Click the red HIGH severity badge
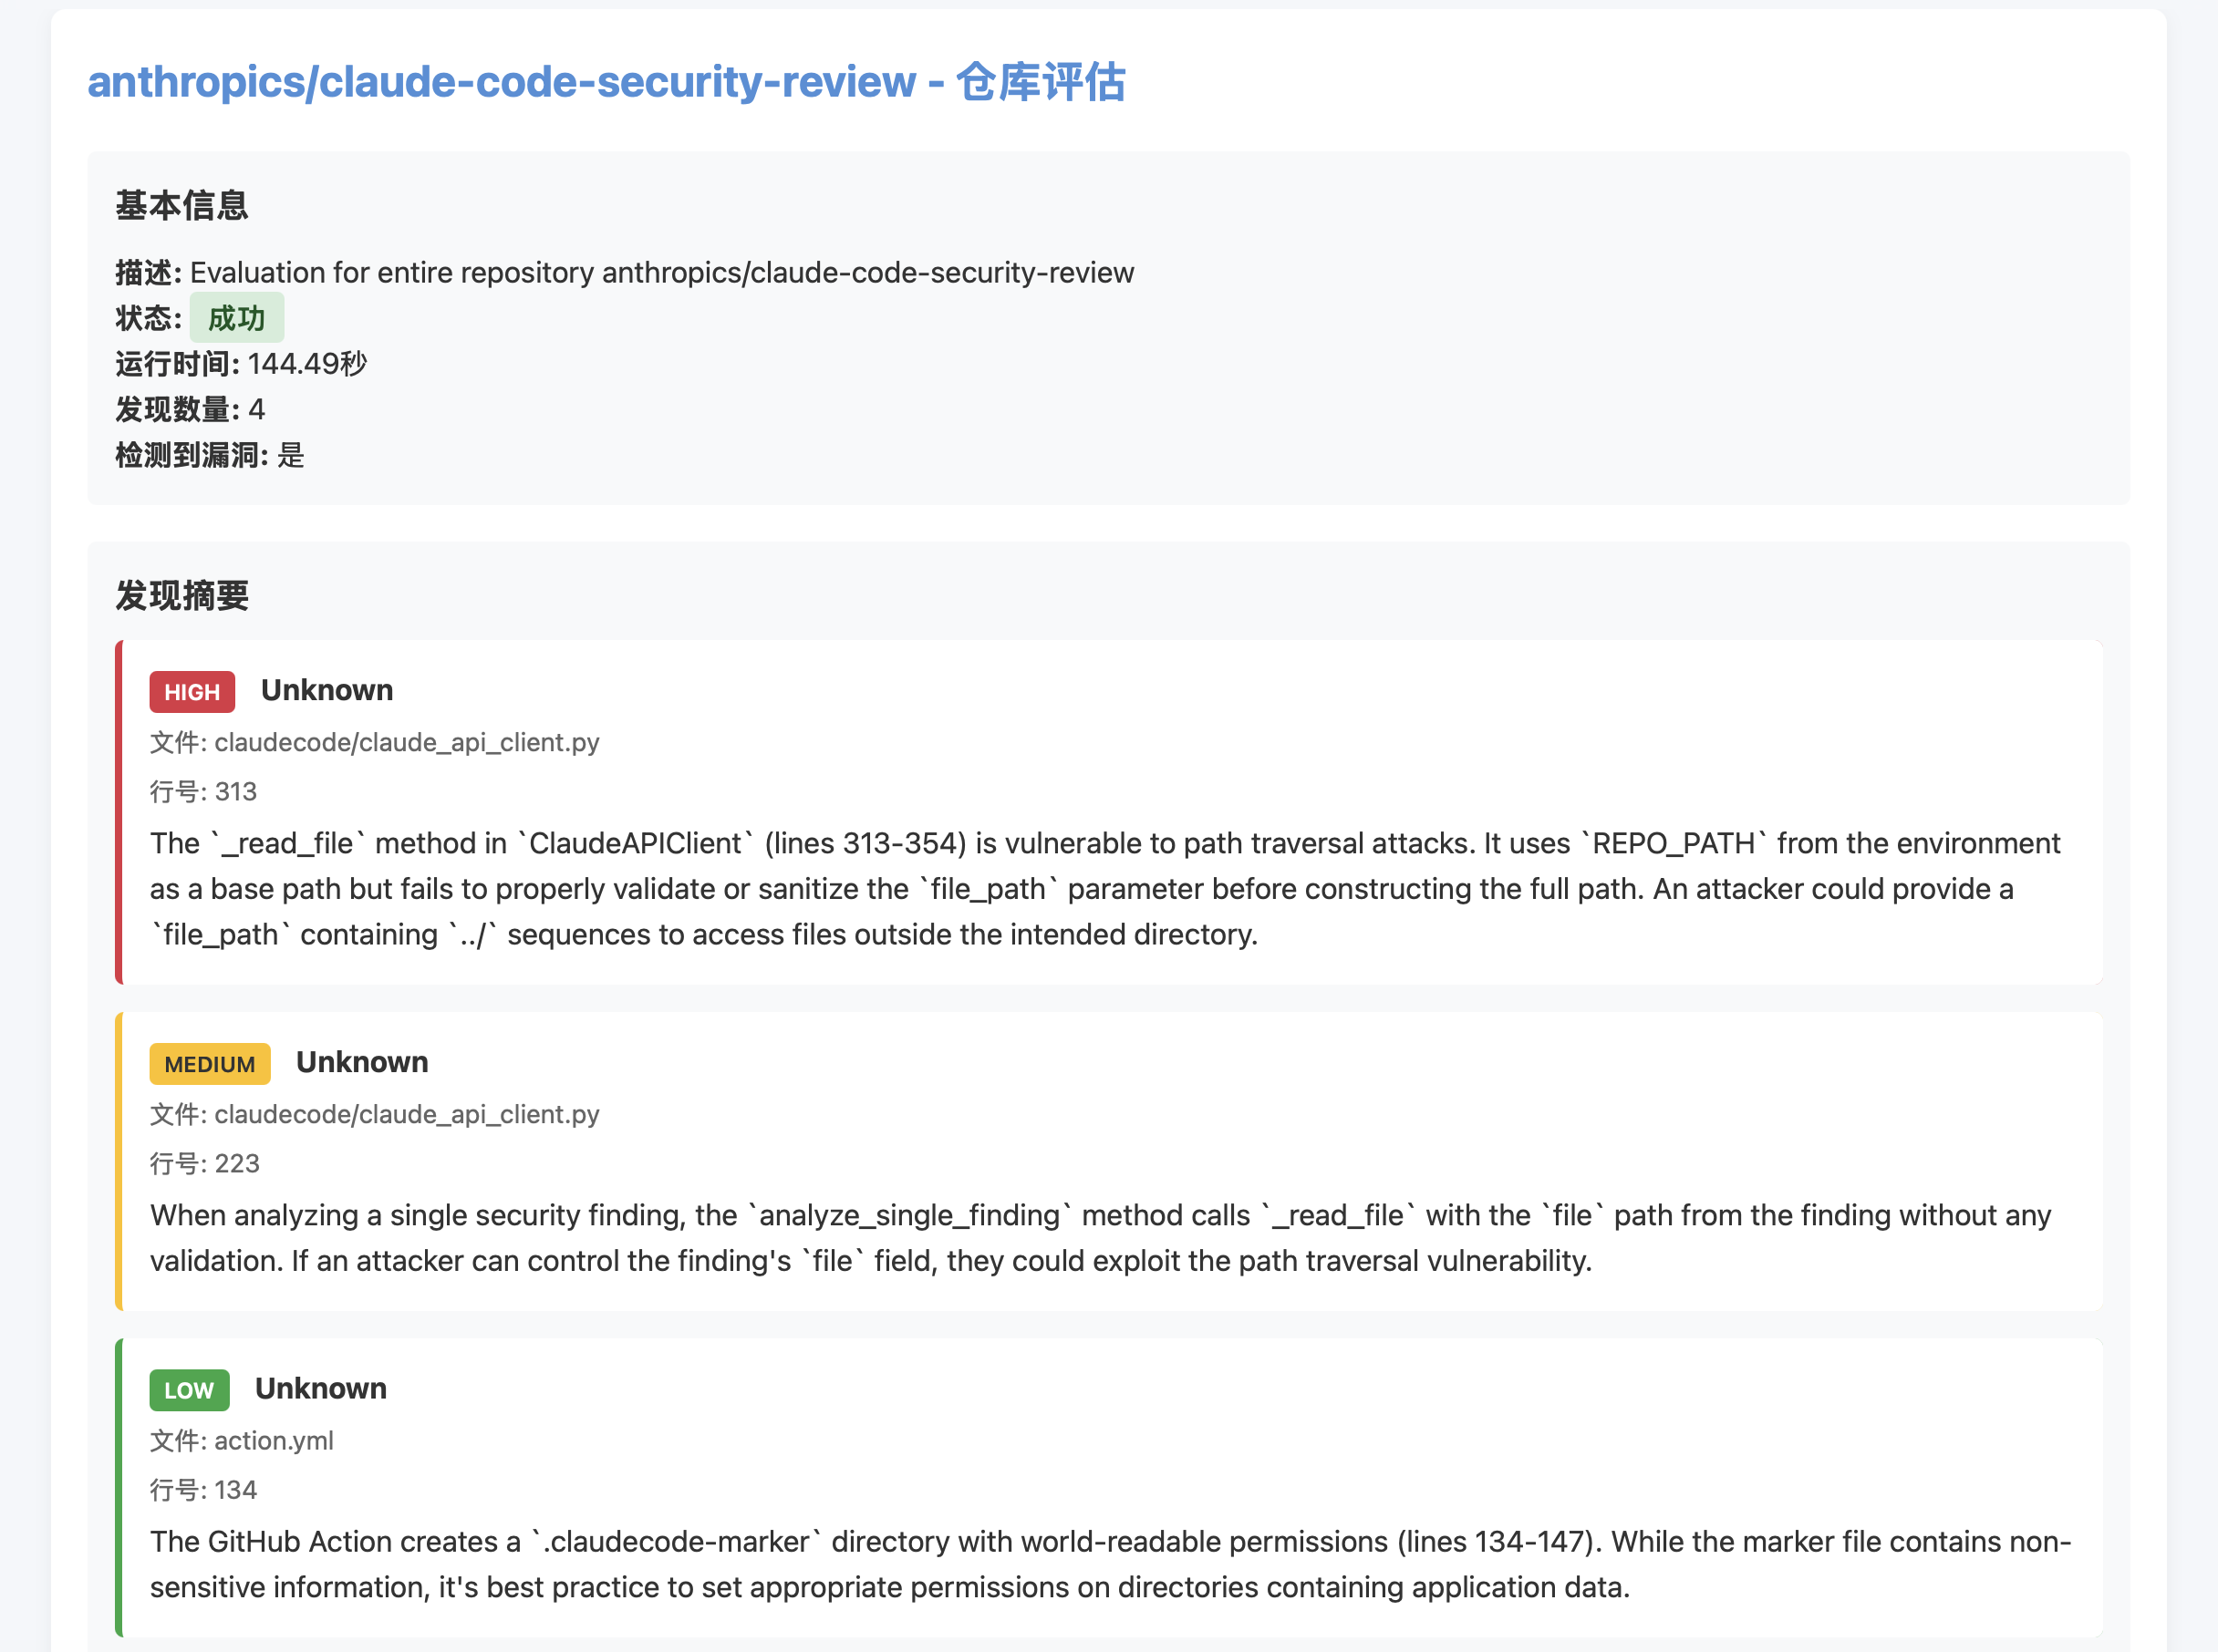The width and height of the screenshot is (2218, 1652). (x=192, y=692)
